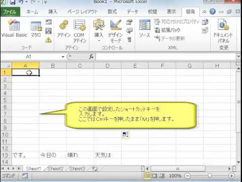The height and width of the screenshot is (182, 242).
Task: Open the Visual Basic editor
Action: (x=14, y=28)
